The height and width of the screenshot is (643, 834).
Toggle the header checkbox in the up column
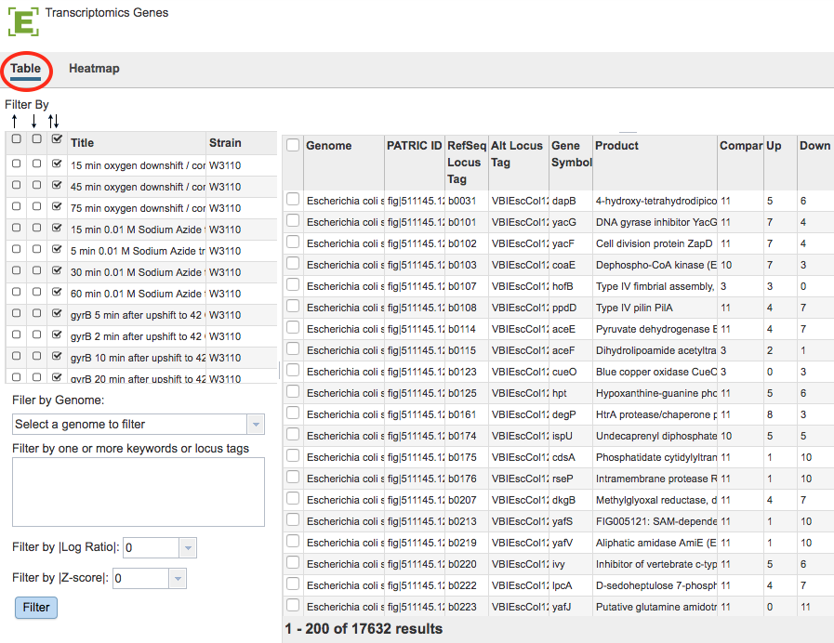click(17, 139)
